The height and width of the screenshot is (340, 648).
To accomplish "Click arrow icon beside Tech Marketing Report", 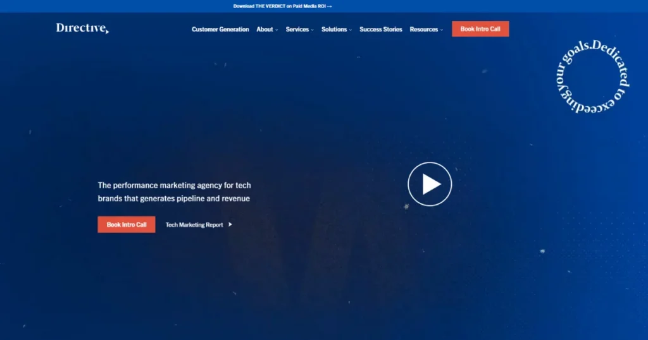I will tap(230, 224).
